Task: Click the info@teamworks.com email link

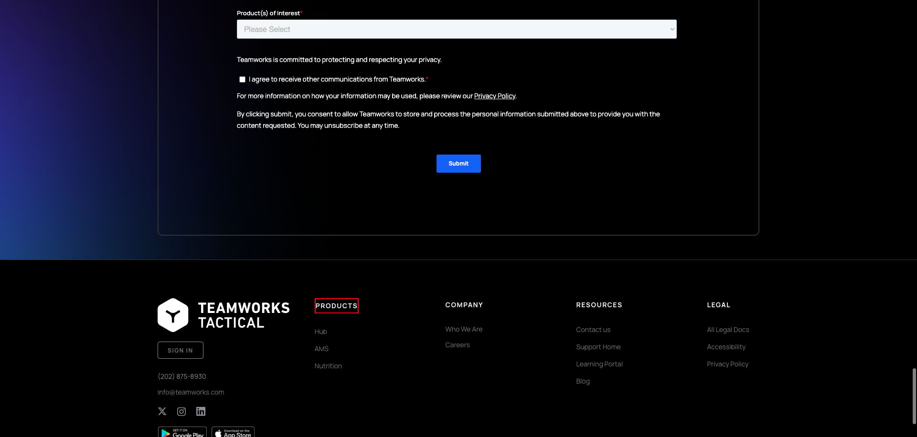Action: pos(191,392)
